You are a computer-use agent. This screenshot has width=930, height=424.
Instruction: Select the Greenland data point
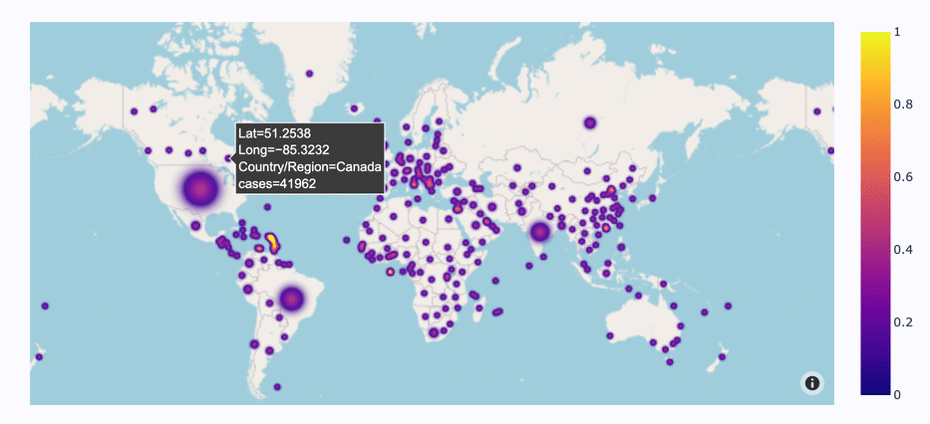pos(309,74)
